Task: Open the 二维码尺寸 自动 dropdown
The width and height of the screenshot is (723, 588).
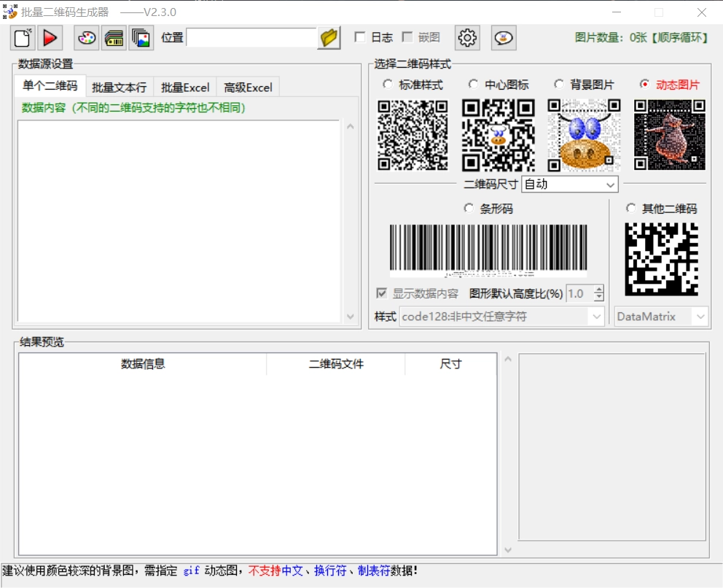Action: [x=570, y=184]
